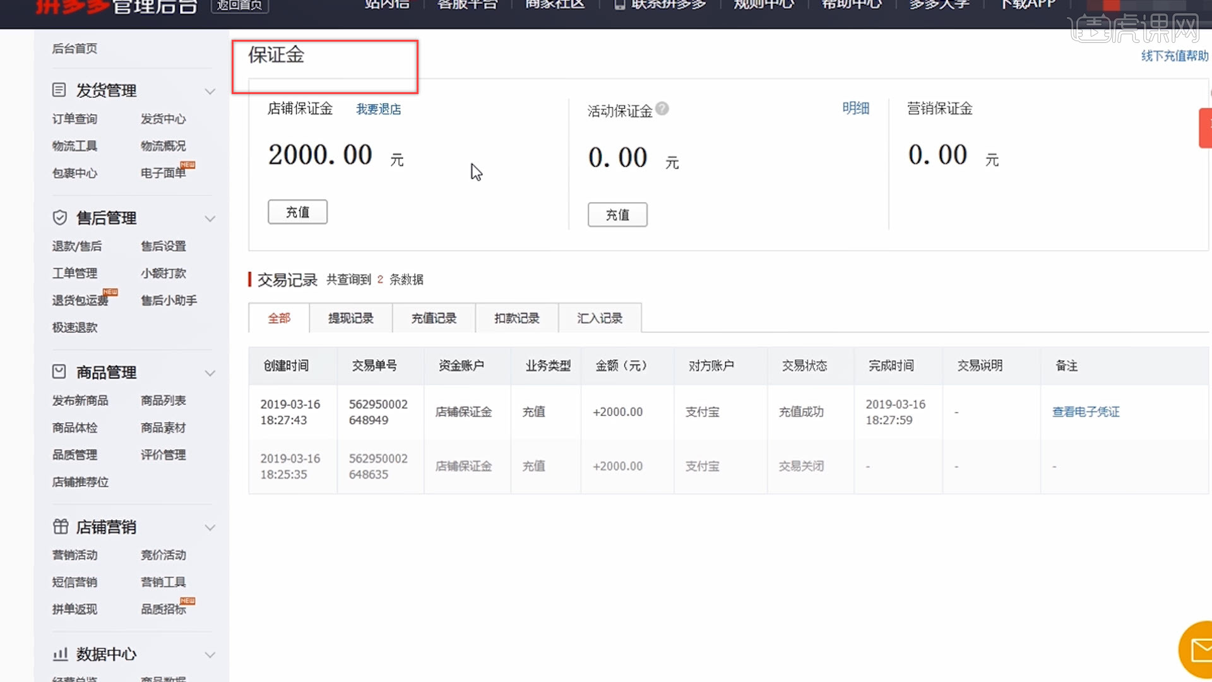Open 电子面单 in sidebar
This screenshot has height=682, width=1212.
click(x=163, y=173)
